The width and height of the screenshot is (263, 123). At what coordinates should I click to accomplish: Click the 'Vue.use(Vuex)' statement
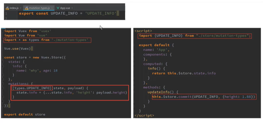pyautogui.click(x=18, y=49)
